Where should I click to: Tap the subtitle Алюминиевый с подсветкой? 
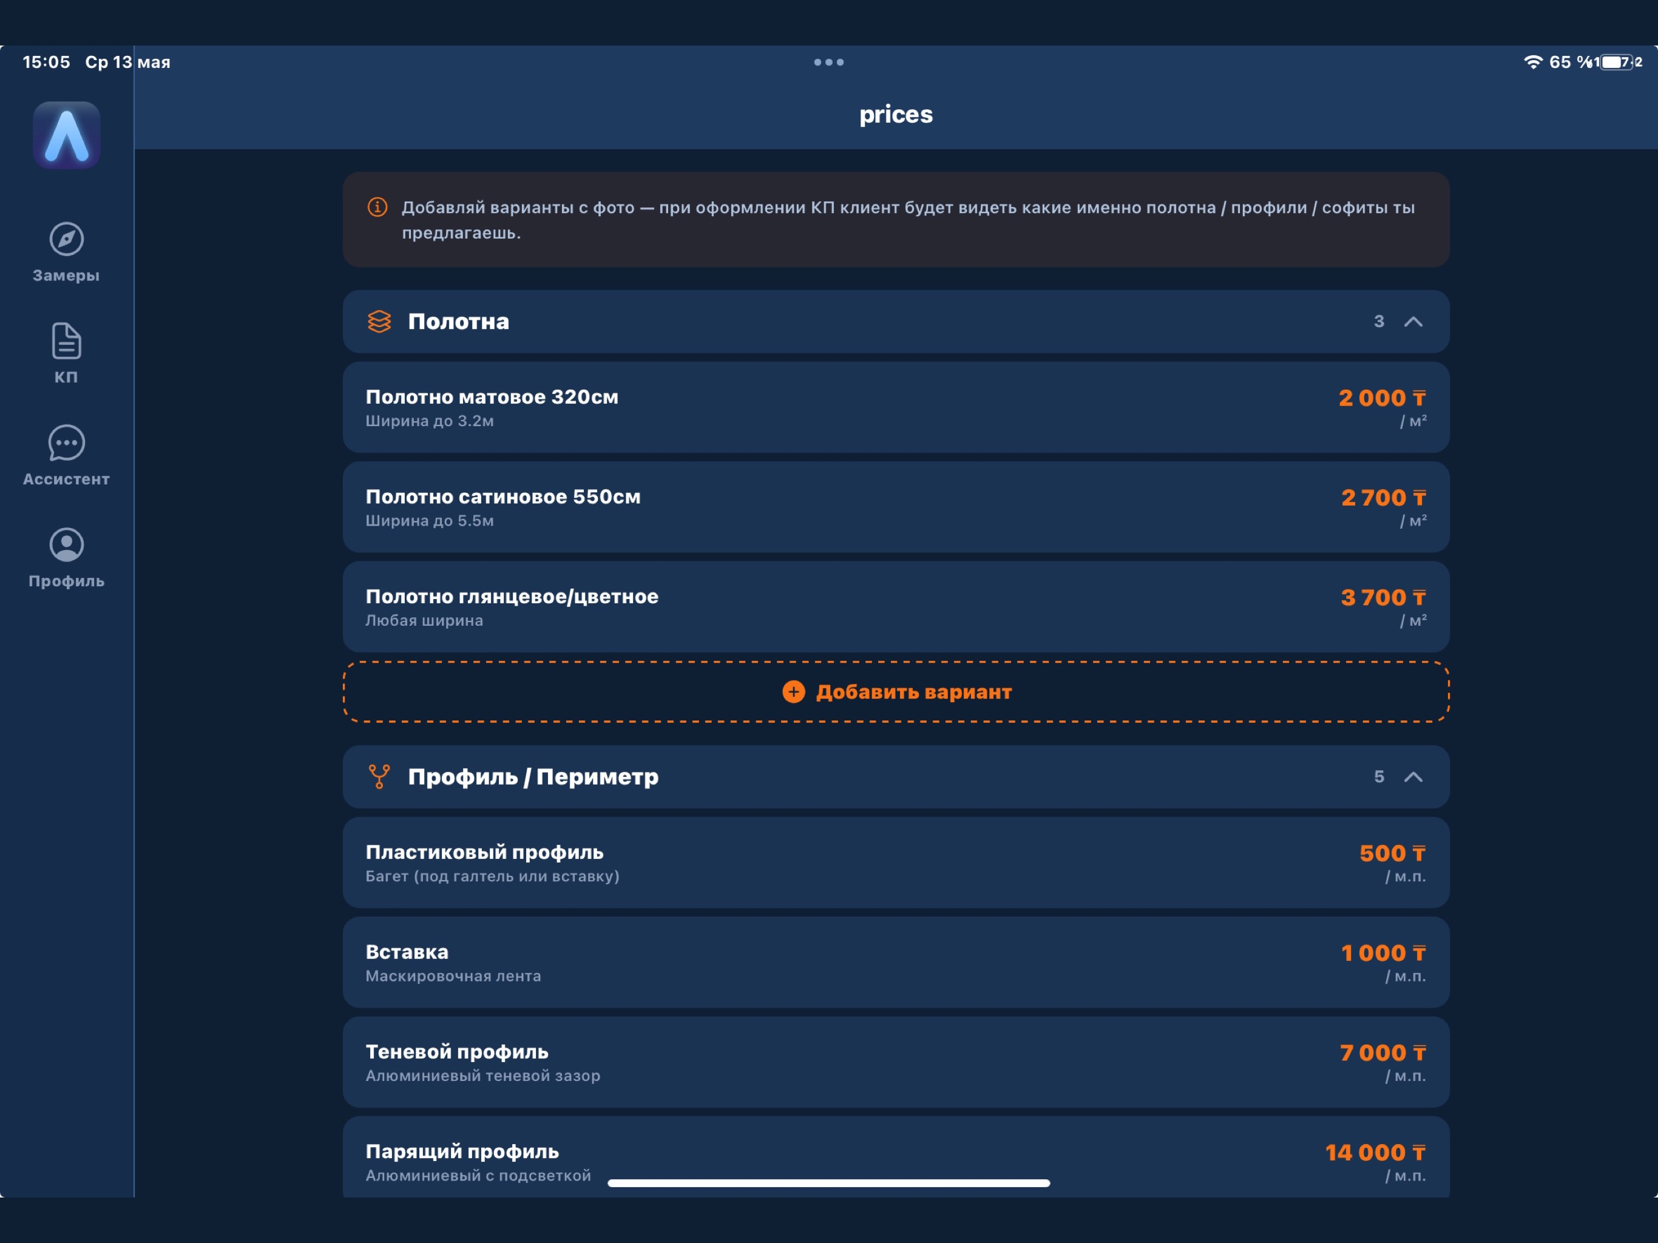[478, 1176]
